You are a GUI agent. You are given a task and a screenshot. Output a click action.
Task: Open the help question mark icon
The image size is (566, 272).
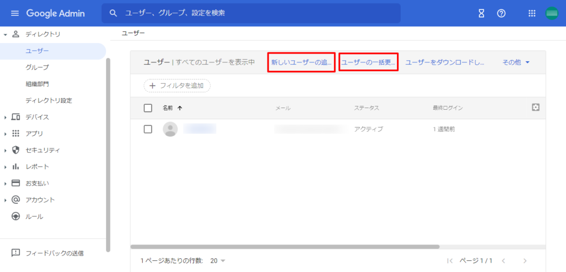[x=501, y=13]
